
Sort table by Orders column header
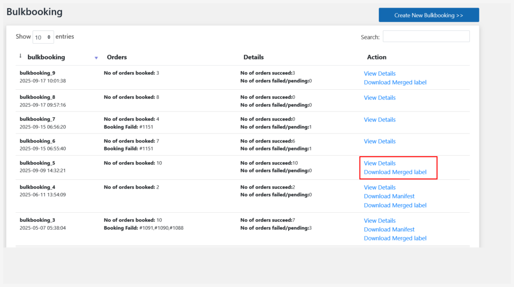tap(117, 57)
